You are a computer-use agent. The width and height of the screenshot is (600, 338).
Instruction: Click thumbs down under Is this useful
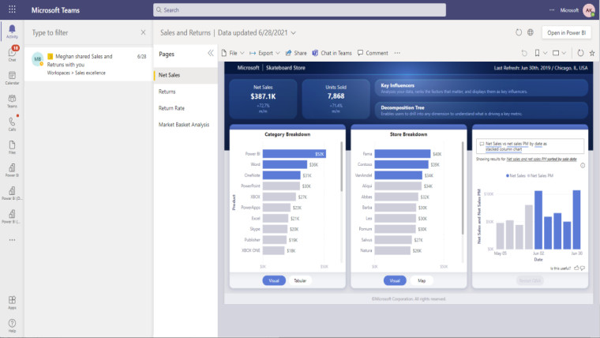pyautogui.click(x=583, y=268)
